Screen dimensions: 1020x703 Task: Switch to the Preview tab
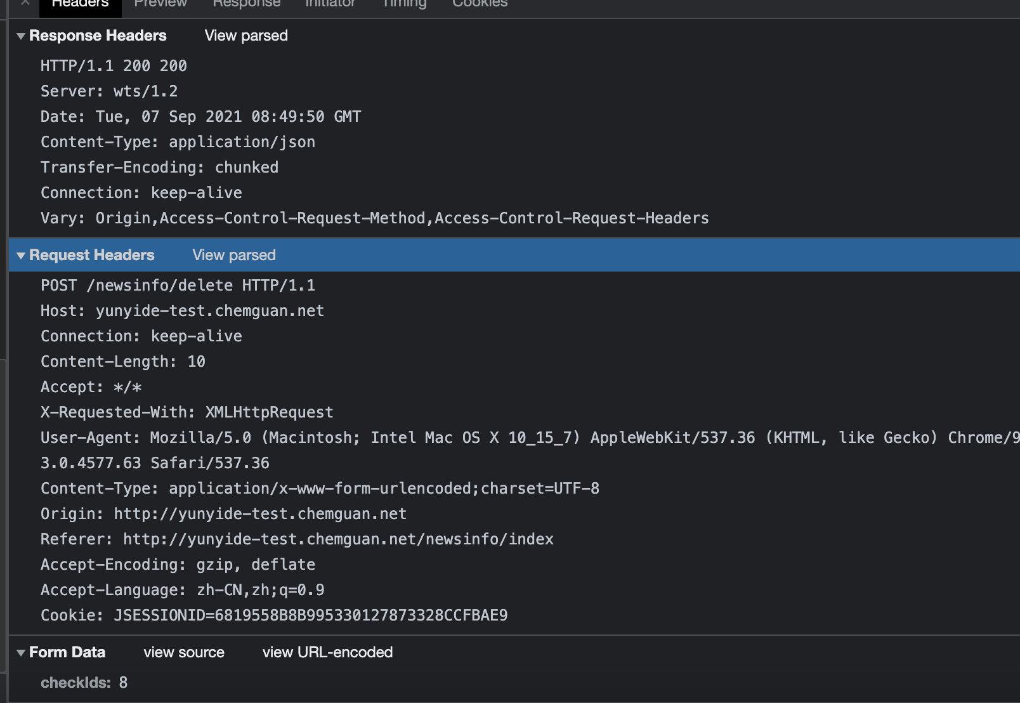[x=160, y=4]
